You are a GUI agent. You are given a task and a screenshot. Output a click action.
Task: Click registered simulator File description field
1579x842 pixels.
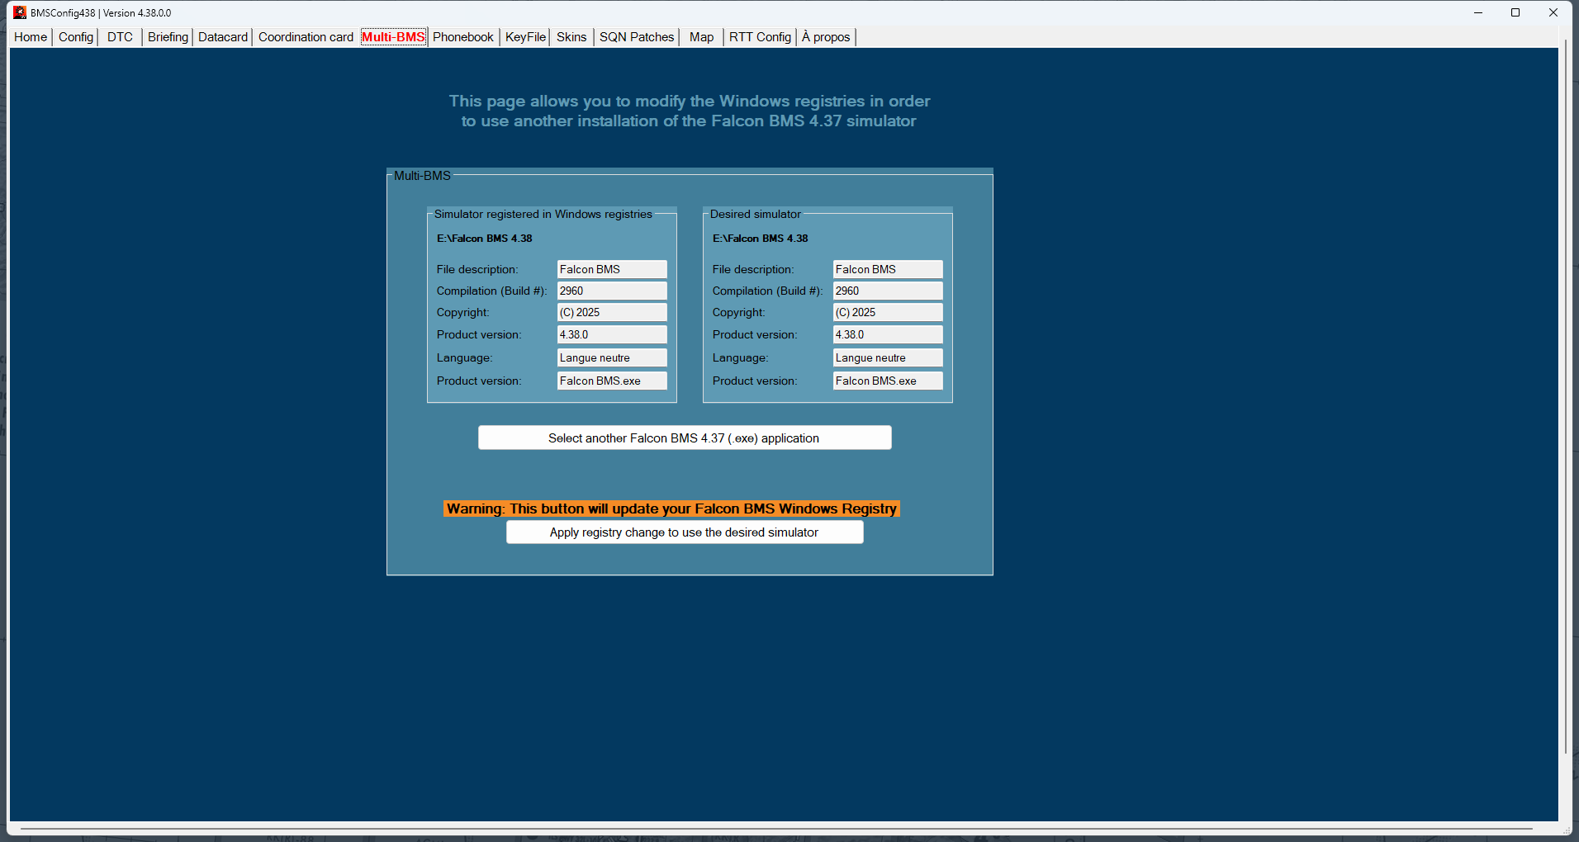(612, 269)
